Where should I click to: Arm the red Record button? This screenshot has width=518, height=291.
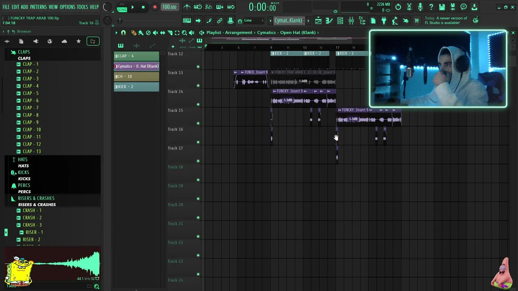[x=155, y=7]
